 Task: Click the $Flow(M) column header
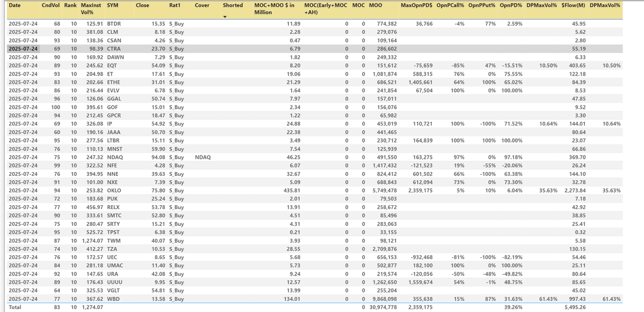pyautogui.click(x=574, y=6)
